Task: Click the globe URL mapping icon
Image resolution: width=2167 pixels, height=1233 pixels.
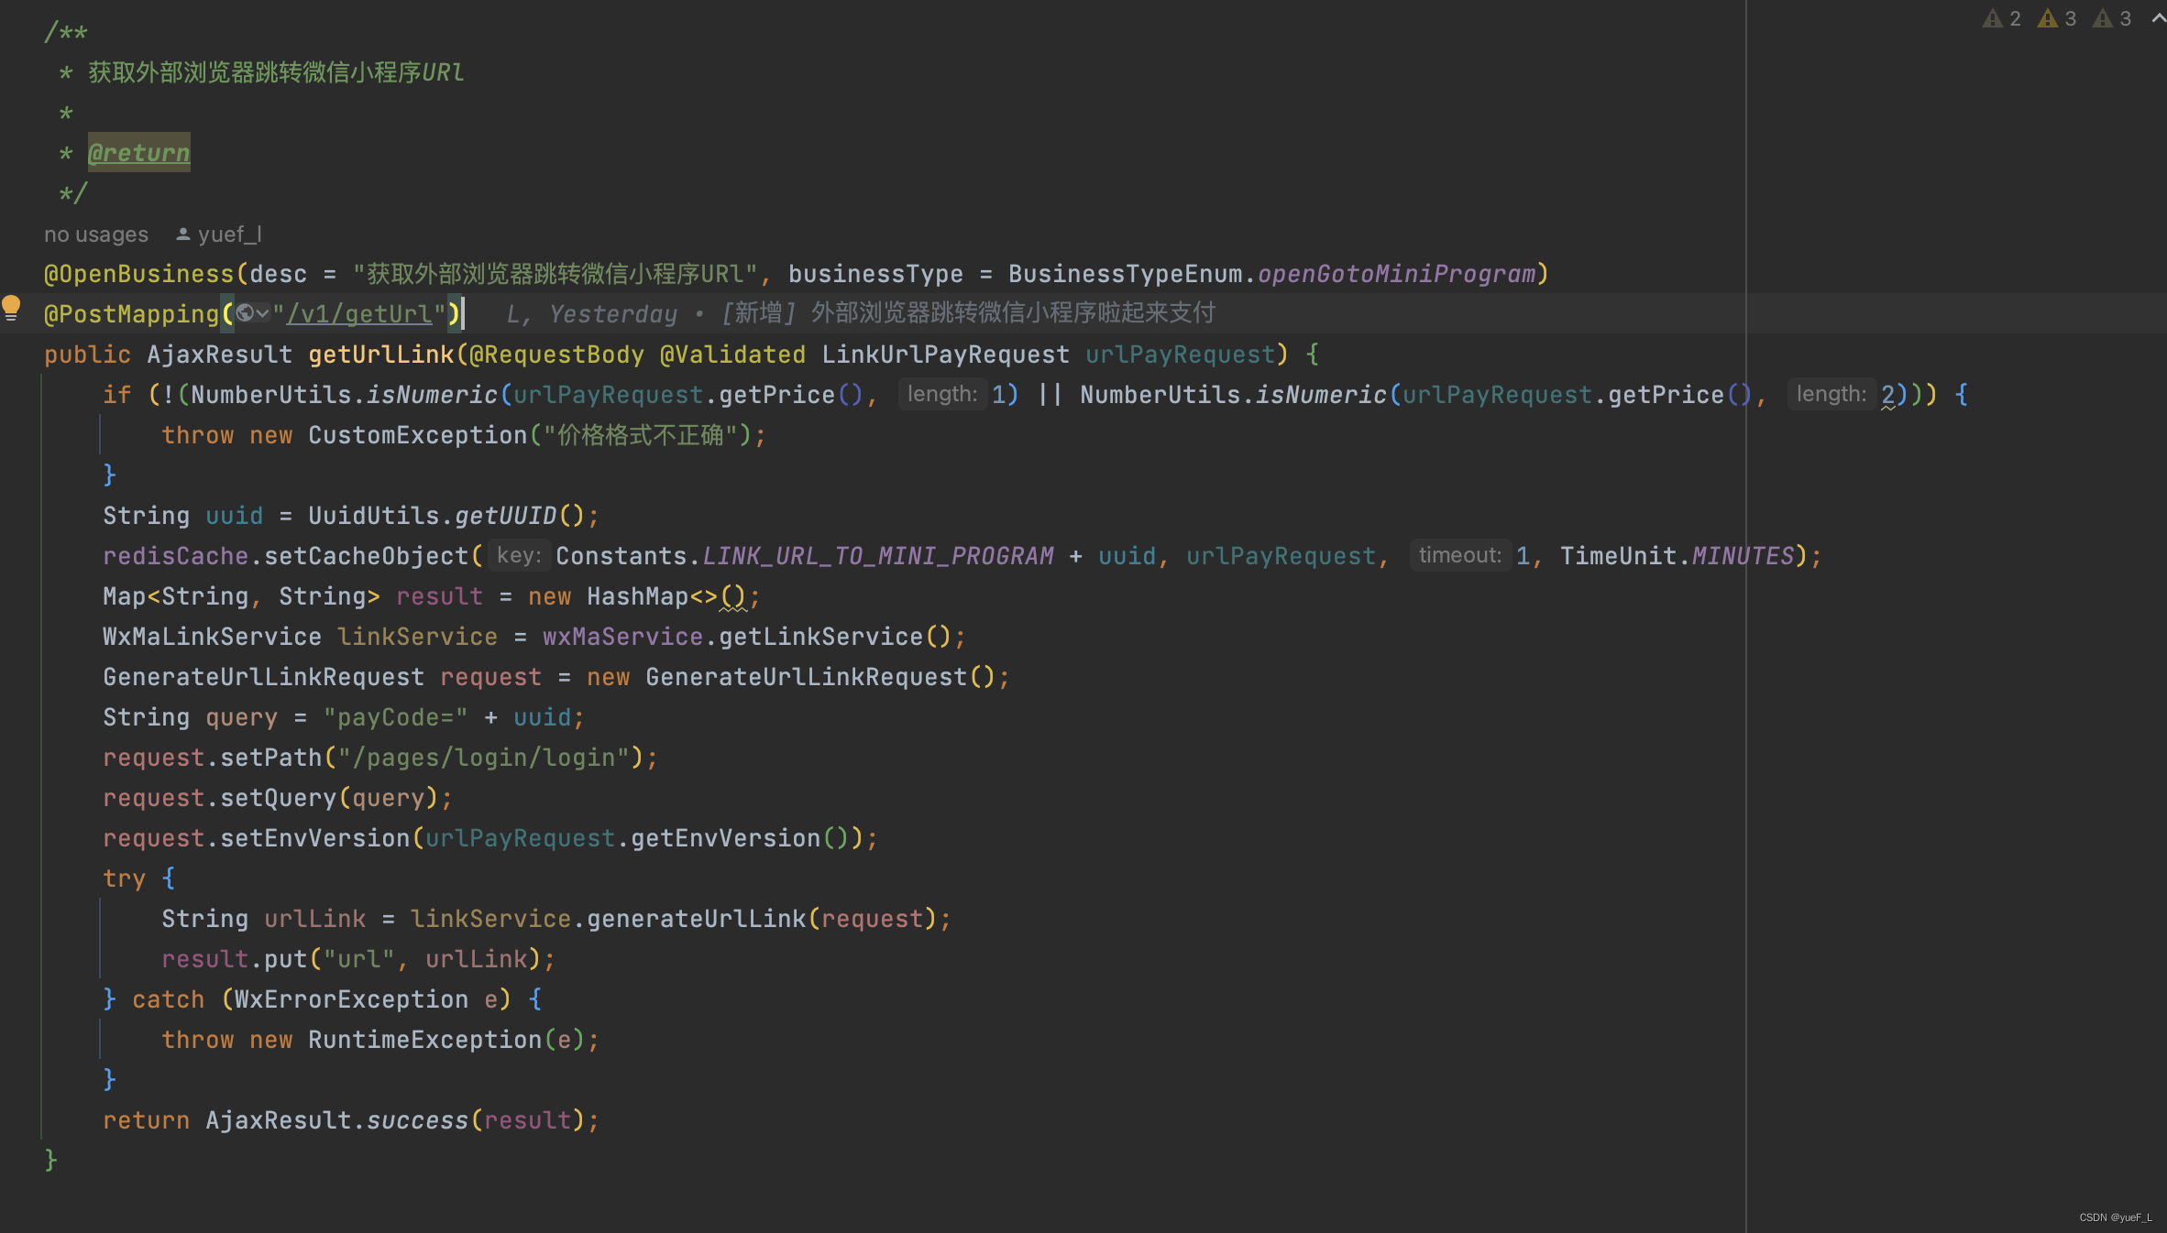Action: [x=244, y=313]
